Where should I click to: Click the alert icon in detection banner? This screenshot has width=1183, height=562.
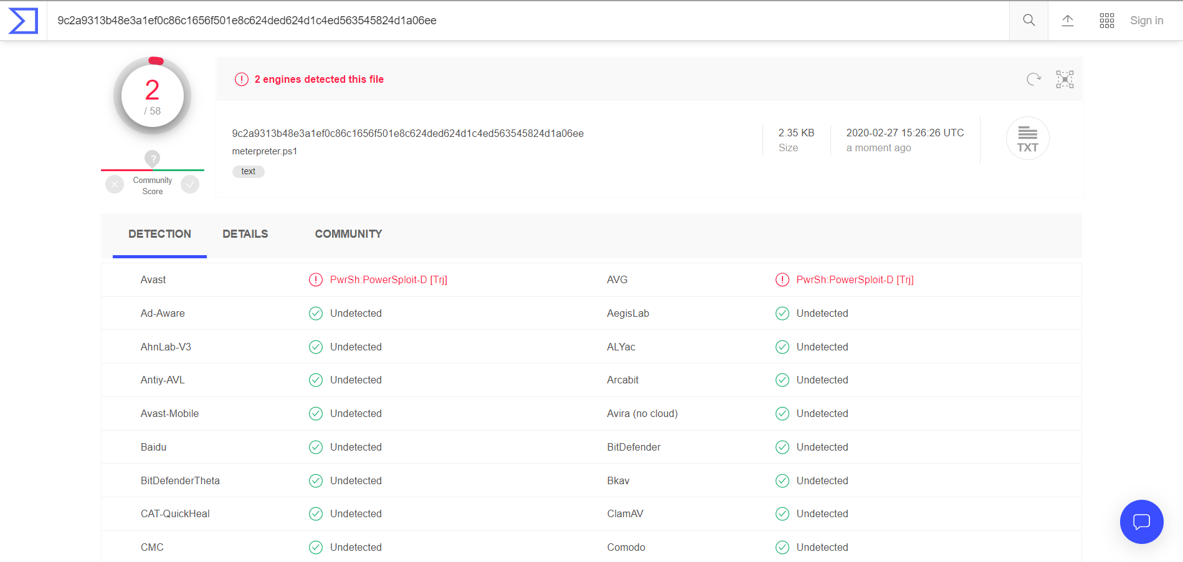241,79
